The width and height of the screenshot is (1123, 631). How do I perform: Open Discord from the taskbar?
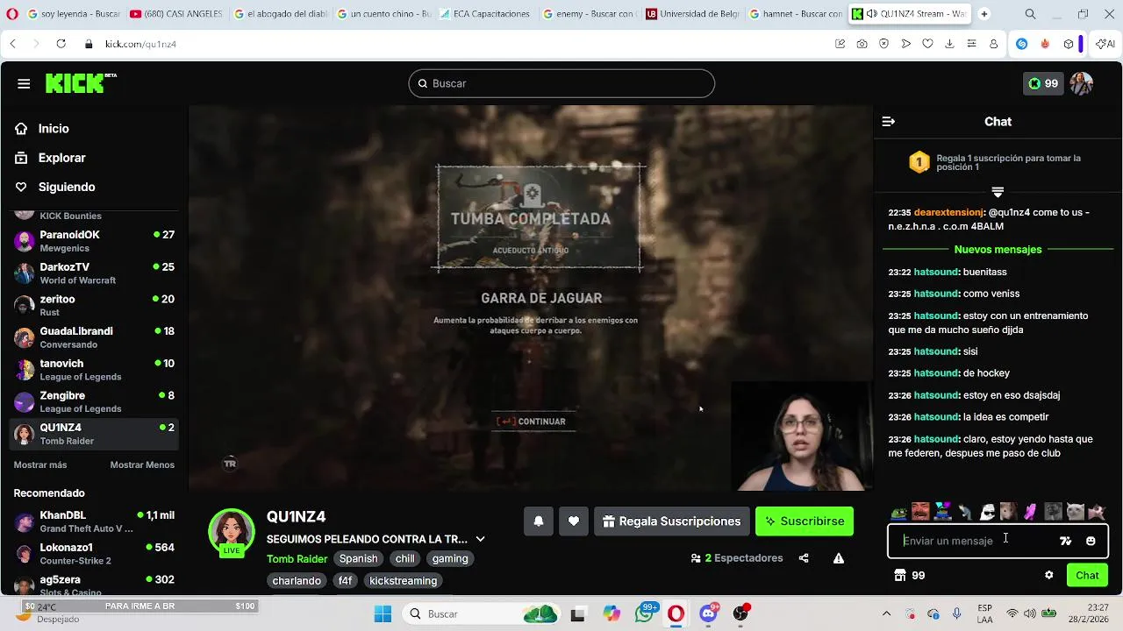708,613
